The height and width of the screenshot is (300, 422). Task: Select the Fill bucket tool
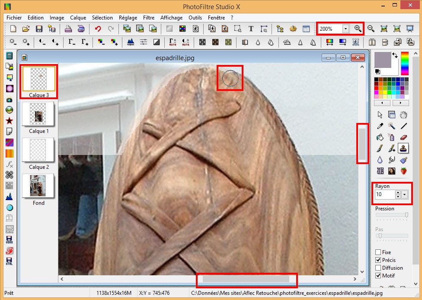click(x=380, y=137)
